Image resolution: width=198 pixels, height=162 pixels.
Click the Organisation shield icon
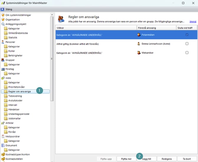pyautogui.click(x=3, y=20)
